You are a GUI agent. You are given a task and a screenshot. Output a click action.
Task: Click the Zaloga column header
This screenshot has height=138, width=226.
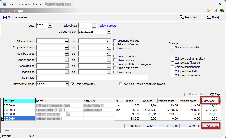coord(132,101)
